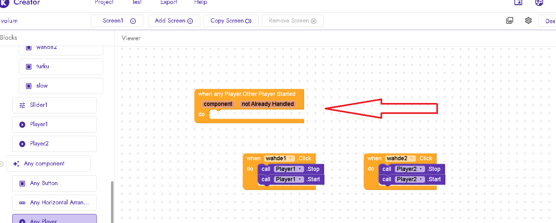
Task: Click the Blocks panel scrollbar
Action: [x=112, y=201]
